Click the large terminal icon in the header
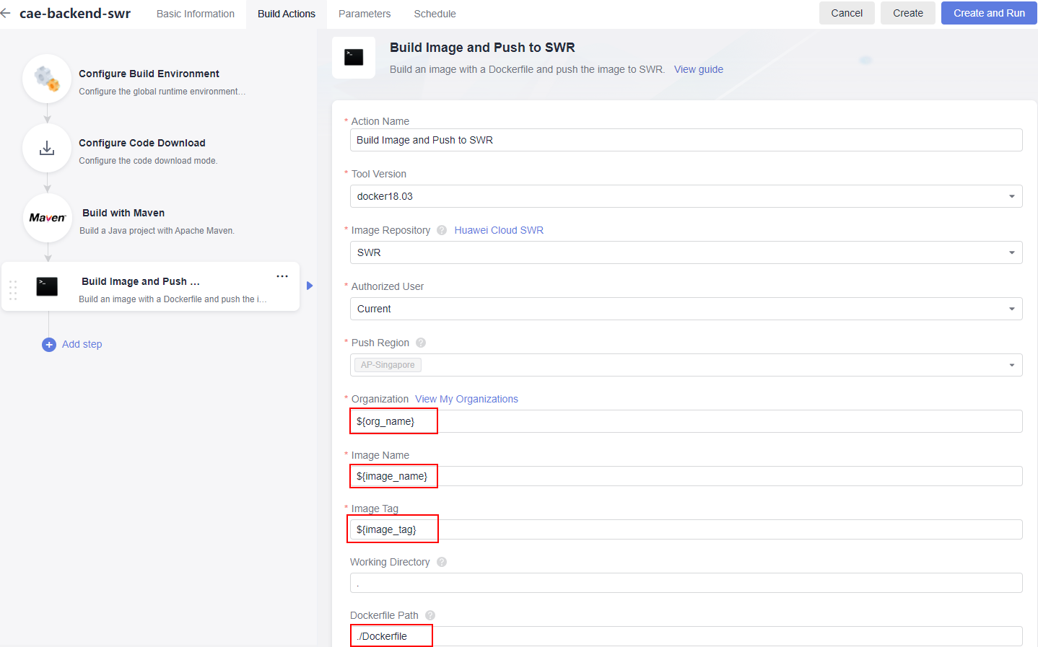 [354, 57]
